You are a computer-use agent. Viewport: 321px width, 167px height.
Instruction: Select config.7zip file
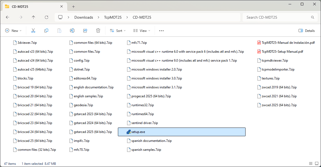point(80,61)
